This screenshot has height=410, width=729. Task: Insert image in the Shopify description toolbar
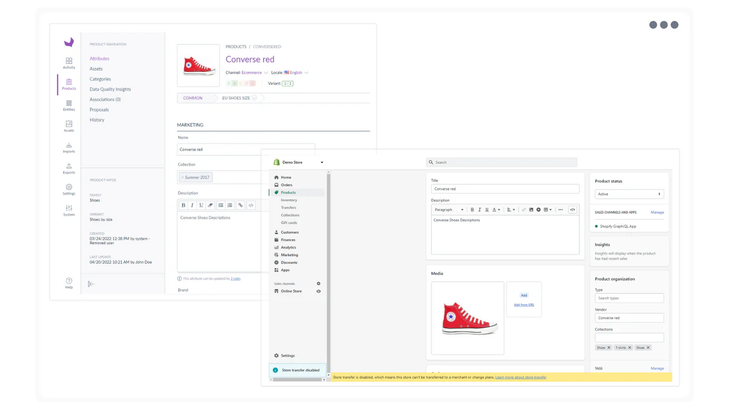point(531,210)
